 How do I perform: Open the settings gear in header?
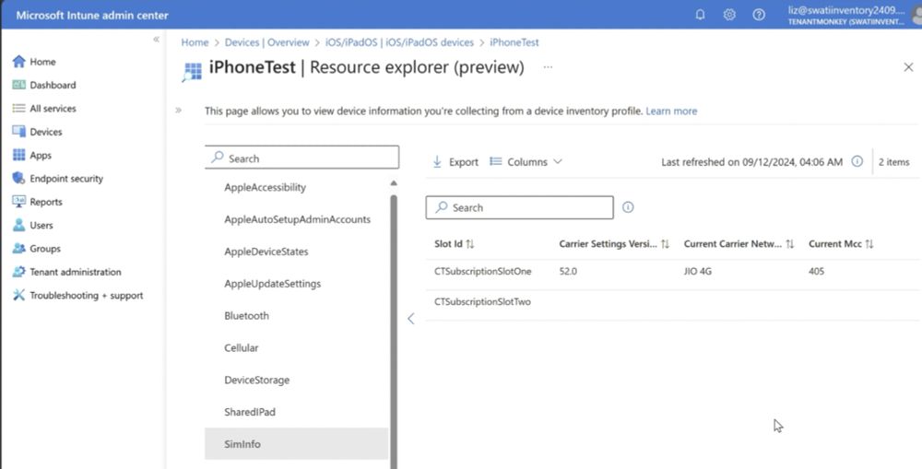[x=729, y=15]
